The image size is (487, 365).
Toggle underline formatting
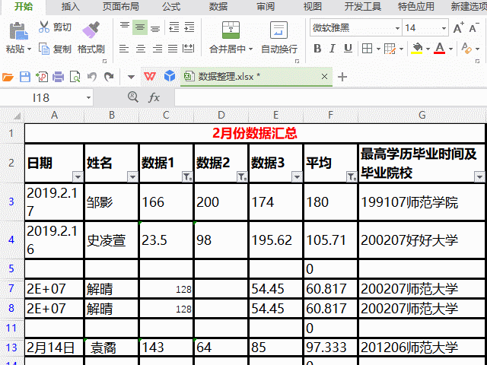[348, 49]
